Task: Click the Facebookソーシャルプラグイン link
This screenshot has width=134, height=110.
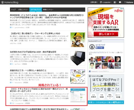Action: [x=100, y=71]
